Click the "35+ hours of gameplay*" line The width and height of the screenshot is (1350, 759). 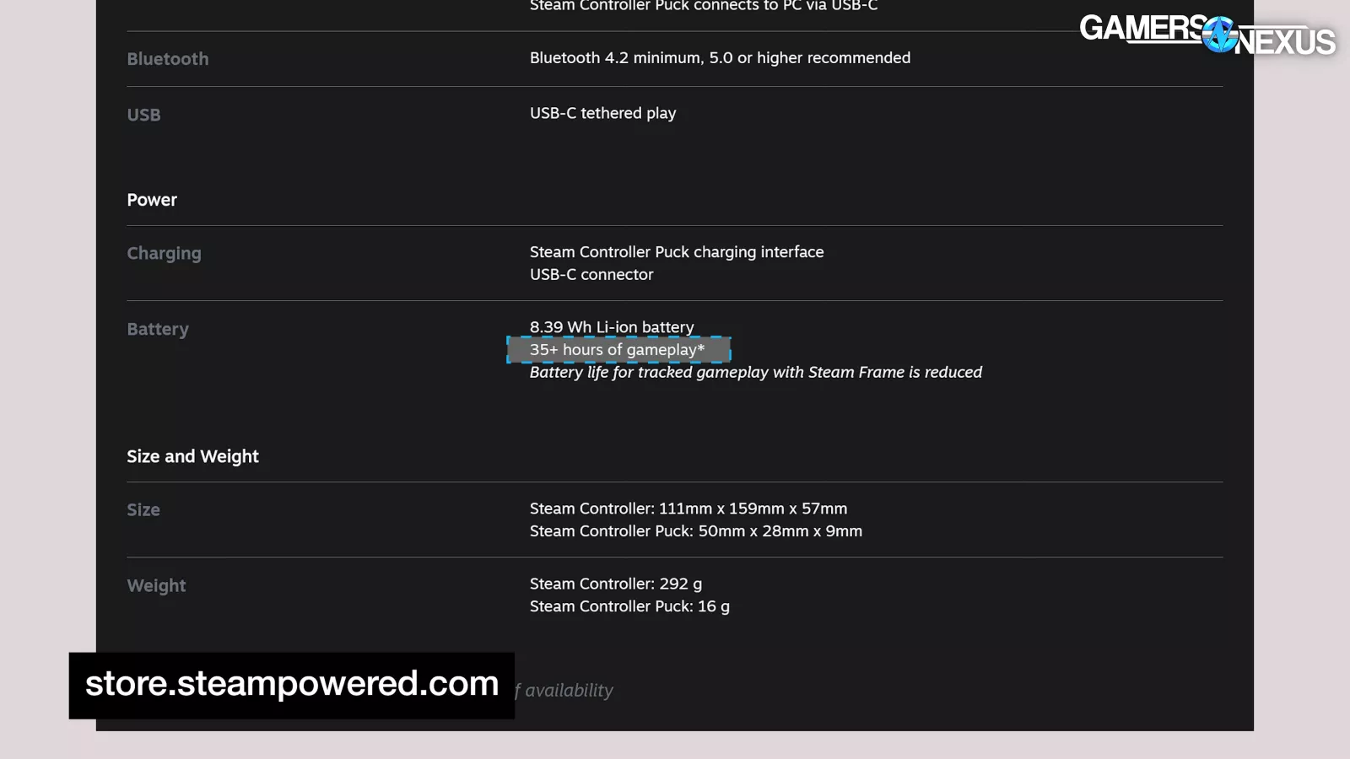coord(618,350)
